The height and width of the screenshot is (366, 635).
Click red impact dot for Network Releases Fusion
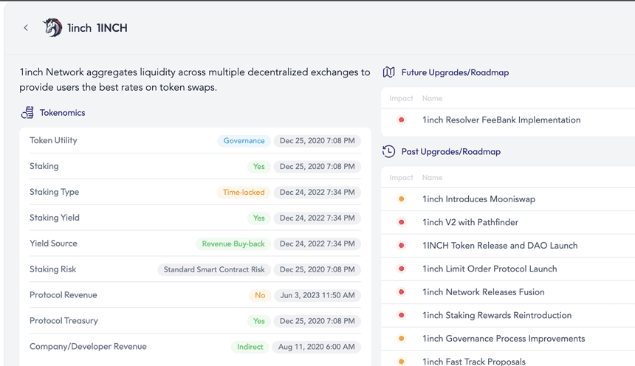(402, 292)
